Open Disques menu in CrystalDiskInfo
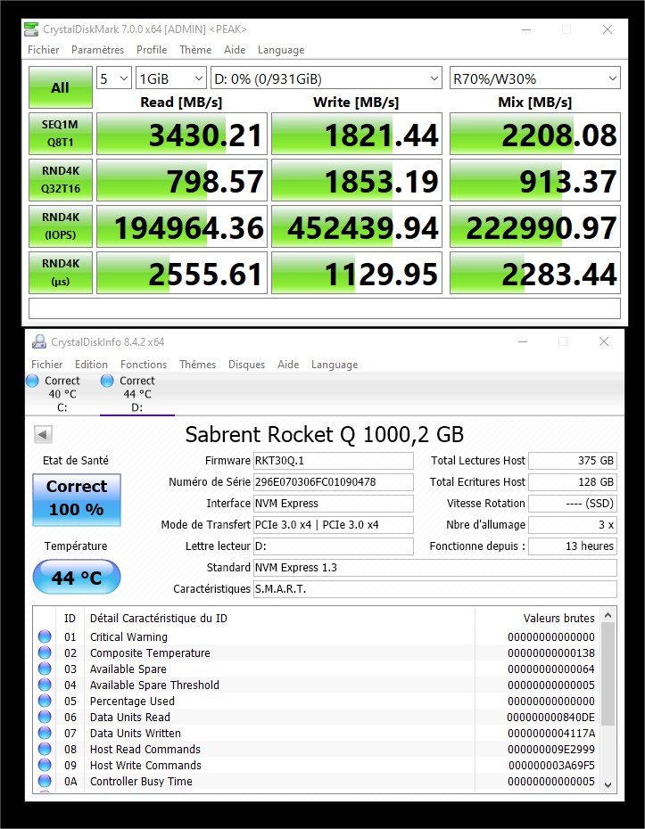This screenshot has width=645, height=829. coord(246,365)
